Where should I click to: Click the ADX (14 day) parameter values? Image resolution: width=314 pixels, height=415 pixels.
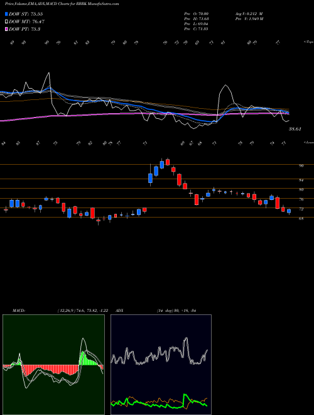(176, 311)
